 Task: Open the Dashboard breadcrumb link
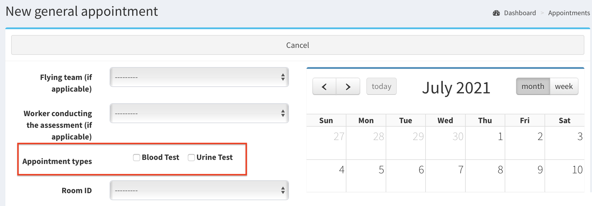point(520,13)
